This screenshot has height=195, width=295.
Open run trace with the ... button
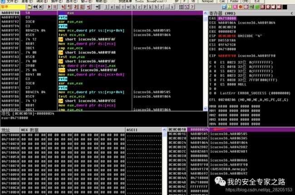point(167,7)
